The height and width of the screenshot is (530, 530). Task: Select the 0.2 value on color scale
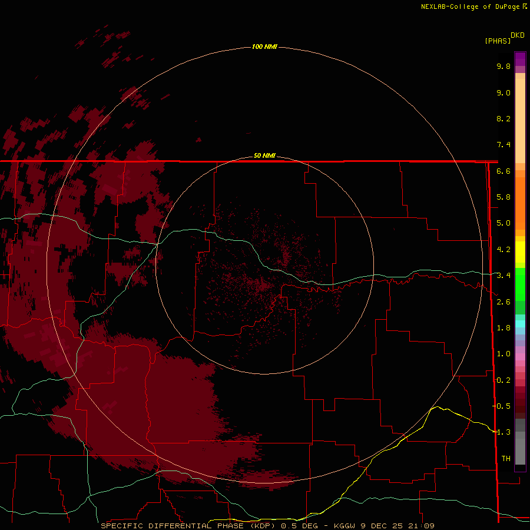[503, 380]
